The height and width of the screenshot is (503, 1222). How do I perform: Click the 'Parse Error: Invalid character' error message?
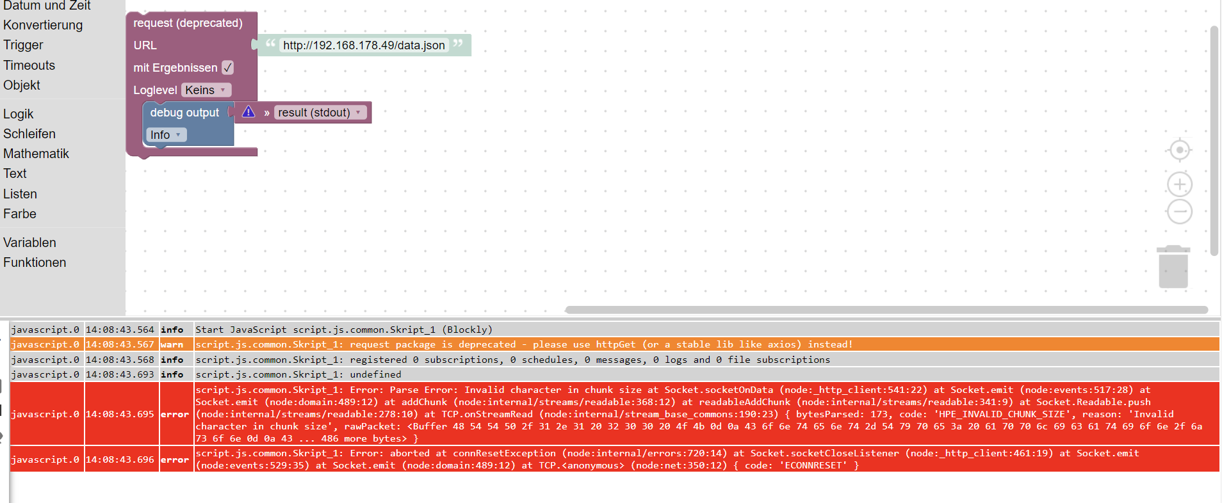[706, 414]
